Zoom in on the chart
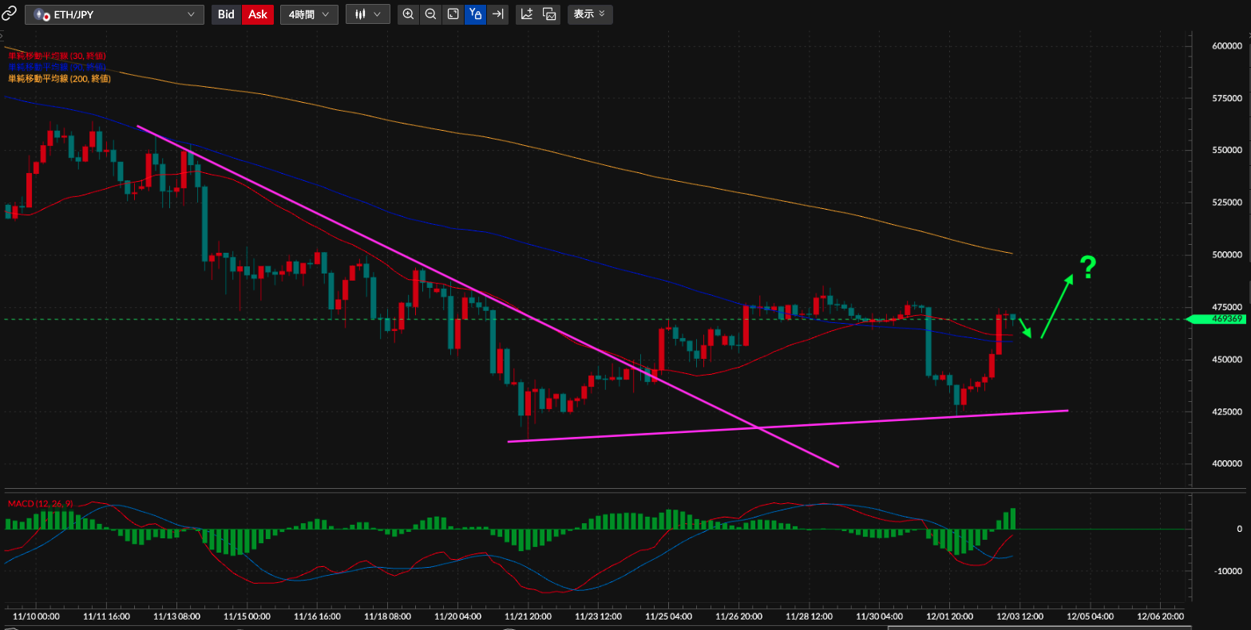The width and height of the screenshot is (1251, 630). click(408, 14)
